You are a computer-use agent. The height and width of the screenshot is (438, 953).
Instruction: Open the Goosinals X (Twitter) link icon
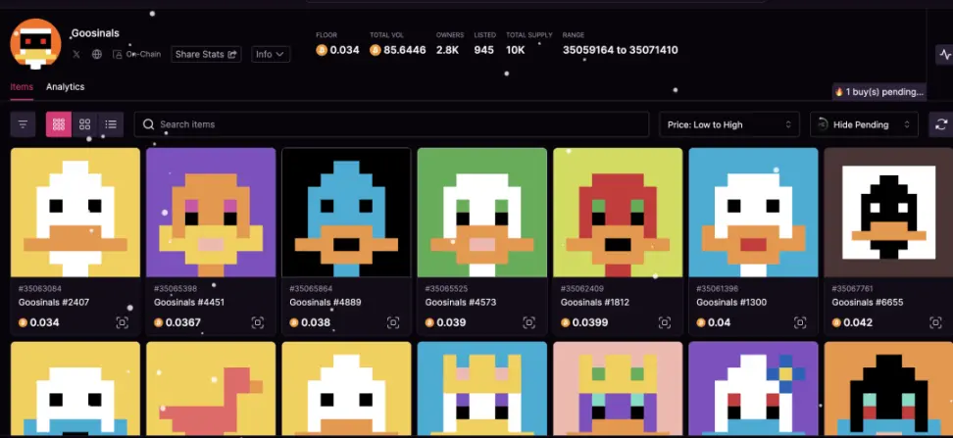point(75,54)
